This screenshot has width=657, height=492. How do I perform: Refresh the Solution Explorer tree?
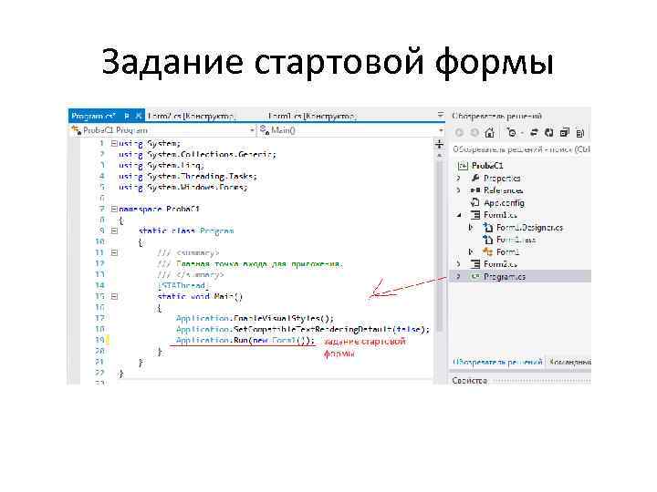tap(549, 133)
